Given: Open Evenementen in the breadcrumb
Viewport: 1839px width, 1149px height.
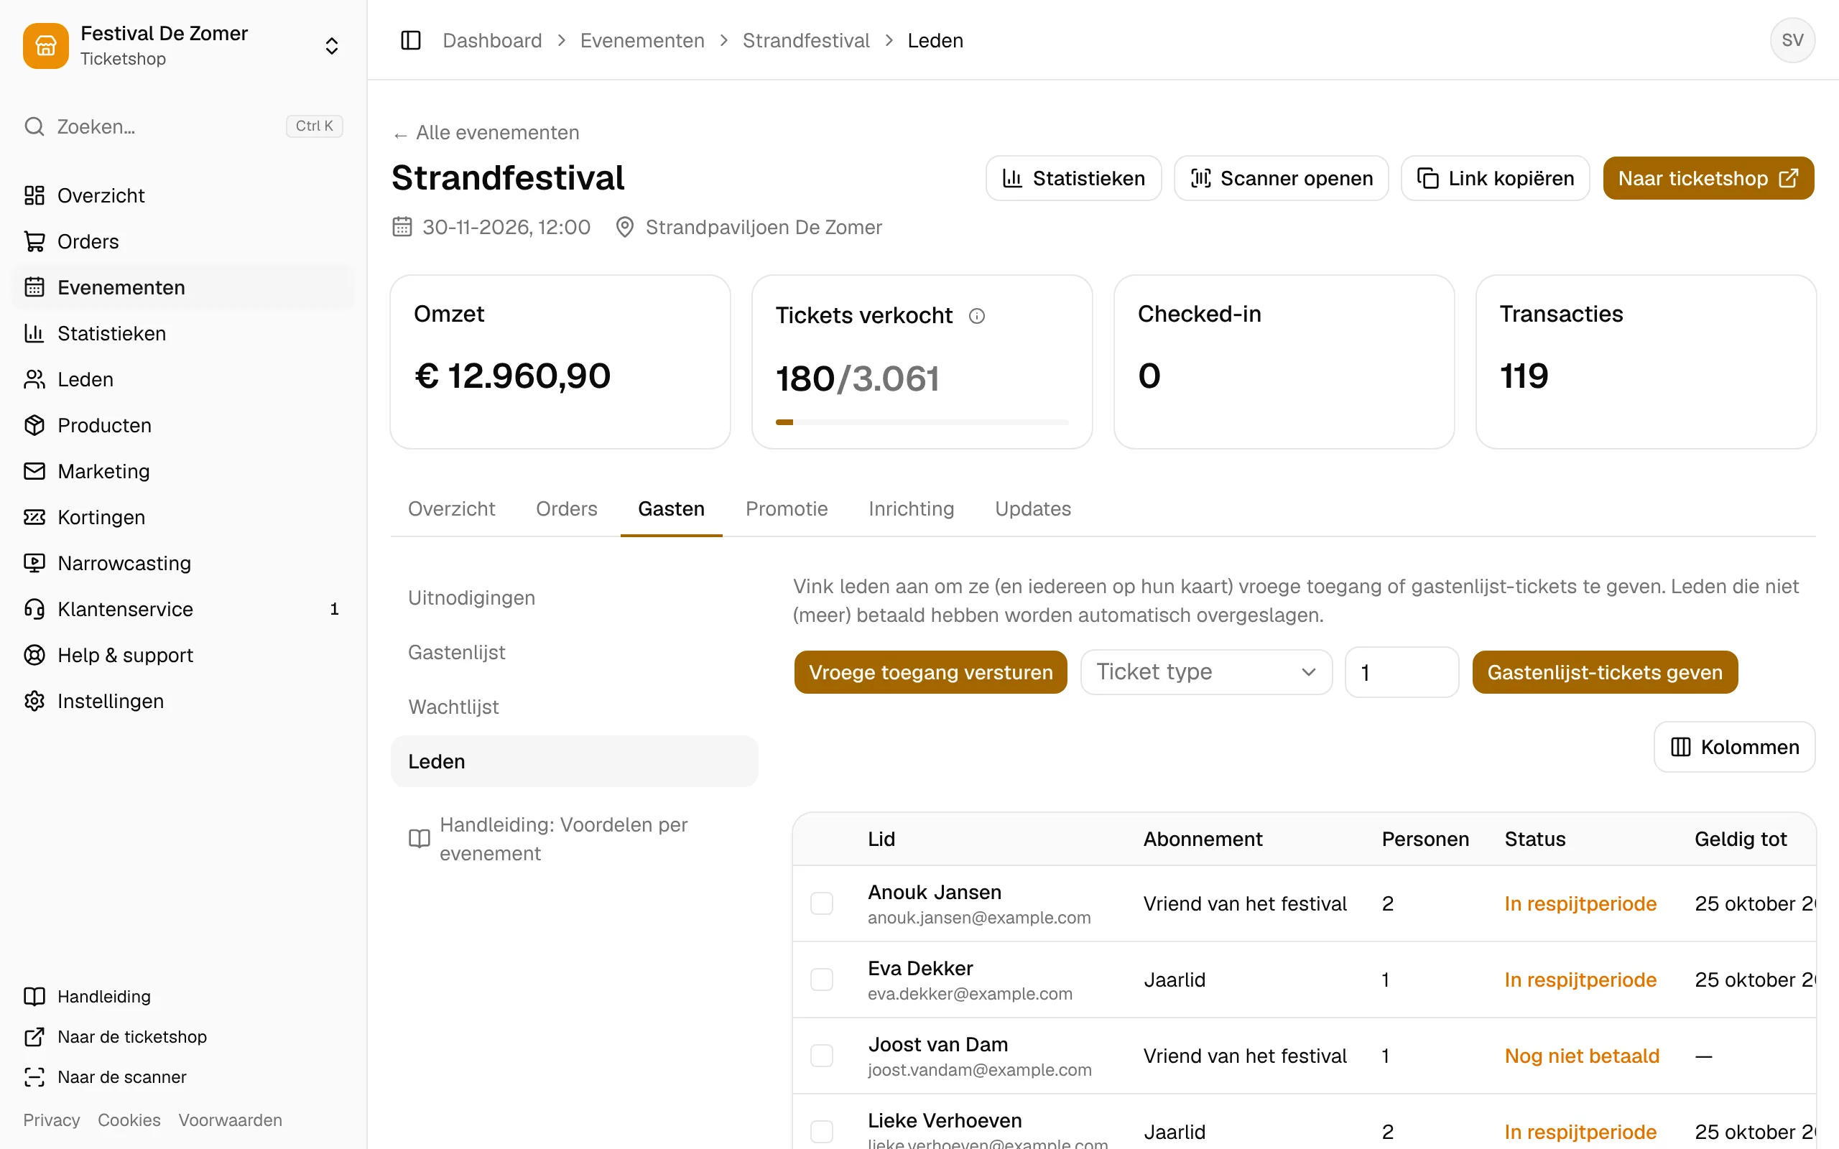Looking at the screenshot, I should [x=642, y=40].
